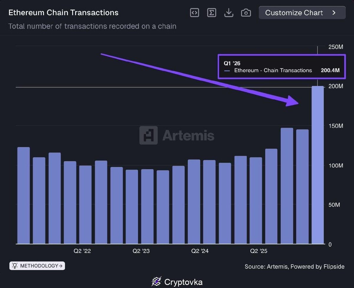This screenshot has width=354, height=288.
Task: Click the Cryptovka logo icon
Action: tap(156, 282)
